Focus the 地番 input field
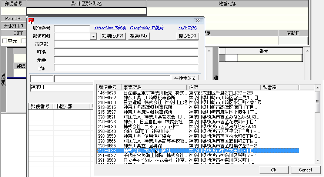 [x=126, y=60]
